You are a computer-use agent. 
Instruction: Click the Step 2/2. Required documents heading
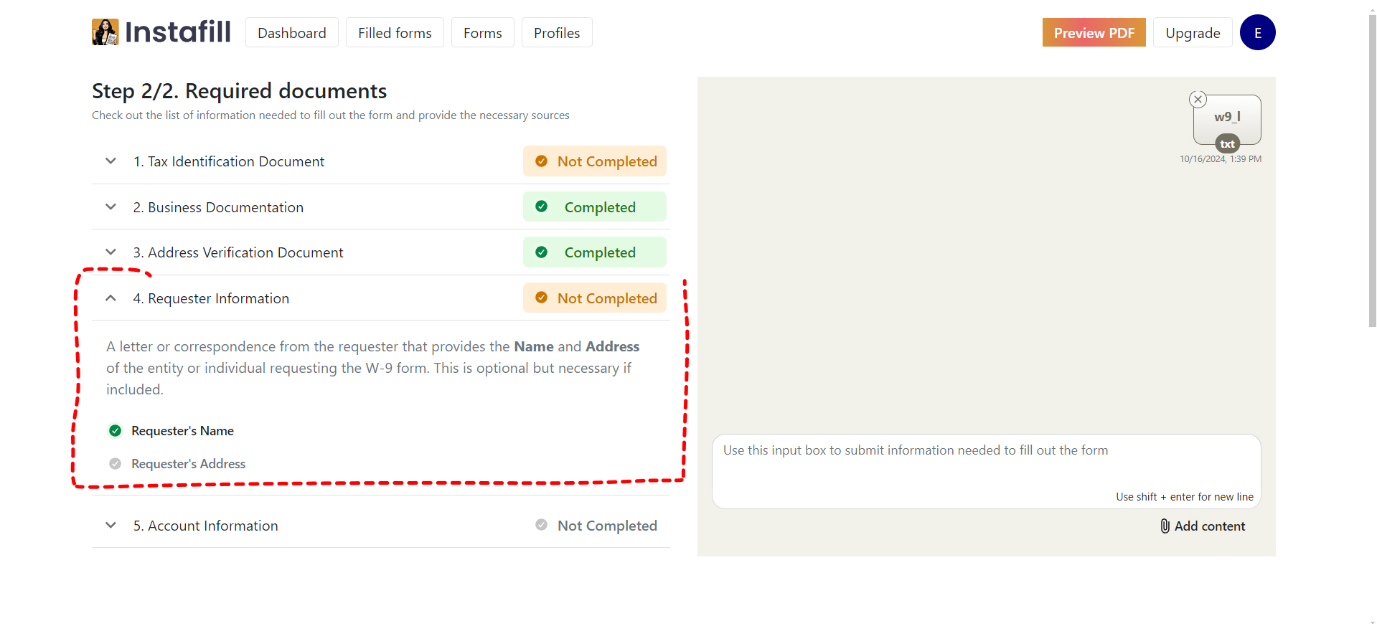tap(239, 91)
